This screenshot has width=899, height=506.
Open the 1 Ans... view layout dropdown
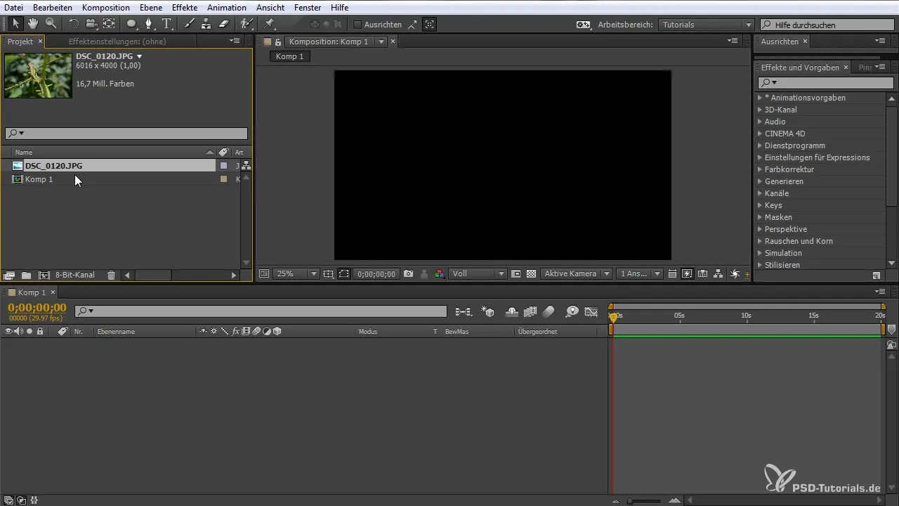(x=640, y=274)
